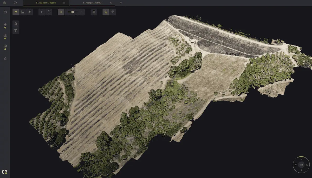
Task: Close the IF_Mapper+_flight1 tab
Action: tap(64, 3)
